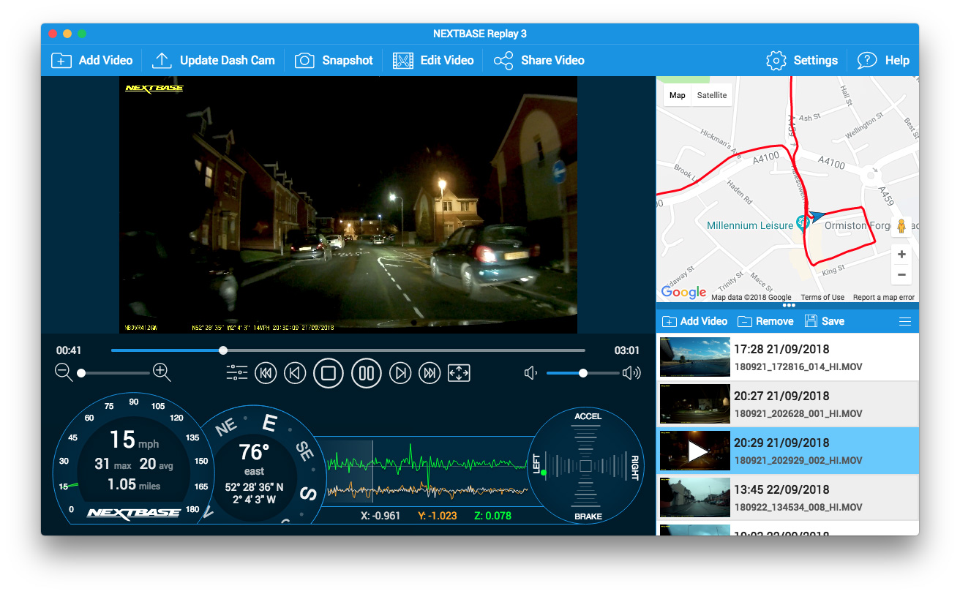Click the playback progress bar handle
Screen dimensions: 960x594
223,350
